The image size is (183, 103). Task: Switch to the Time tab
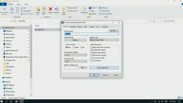coord(98,27)
